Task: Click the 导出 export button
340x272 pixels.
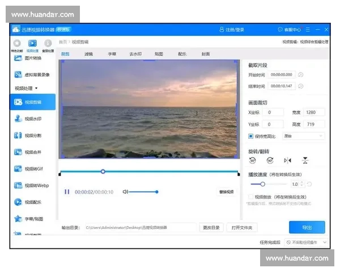Action: [307, 227]
